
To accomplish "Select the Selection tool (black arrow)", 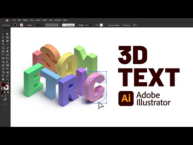I will [x=3, y=34].
